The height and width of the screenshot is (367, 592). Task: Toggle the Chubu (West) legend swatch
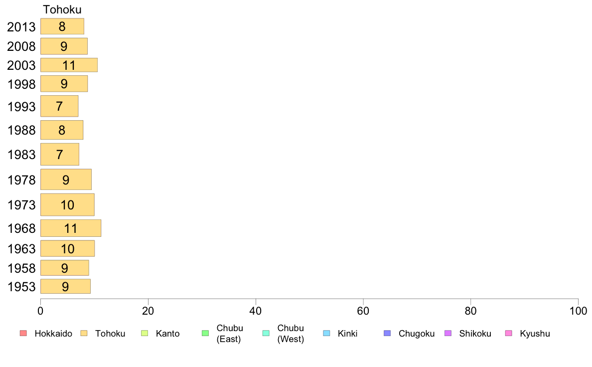(x=266, y=334)
